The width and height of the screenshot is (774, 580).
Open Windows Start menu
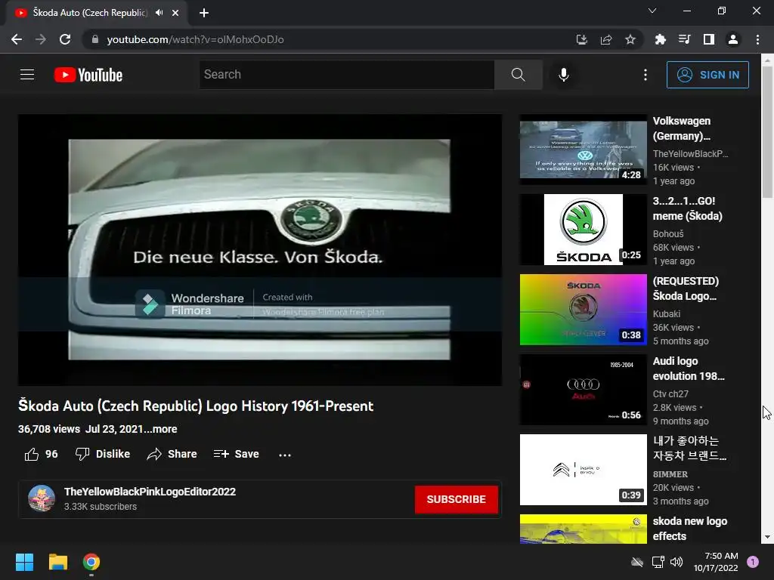point(24,562)
